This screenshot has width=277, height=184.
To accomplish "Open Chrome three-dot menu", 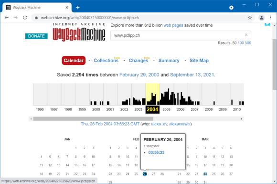I will [271, 18].
